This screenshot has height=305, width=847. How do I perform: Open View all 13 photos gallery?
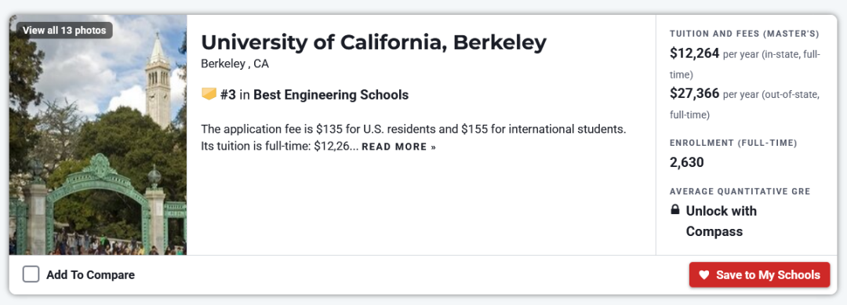[x=64, y=31]
